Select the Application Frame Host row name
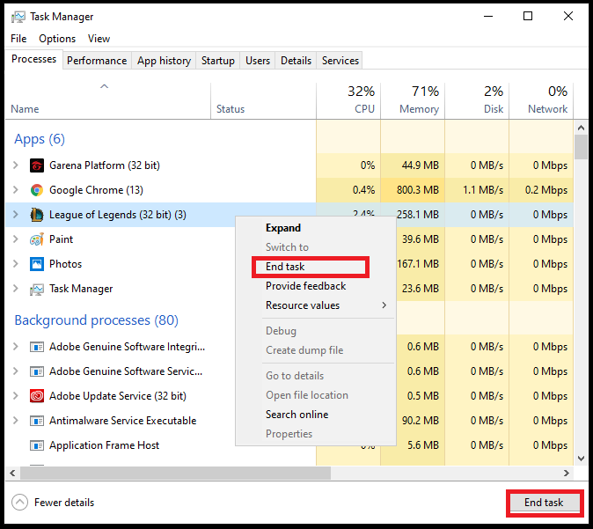593x529 pixels. [x=105, y=445]
